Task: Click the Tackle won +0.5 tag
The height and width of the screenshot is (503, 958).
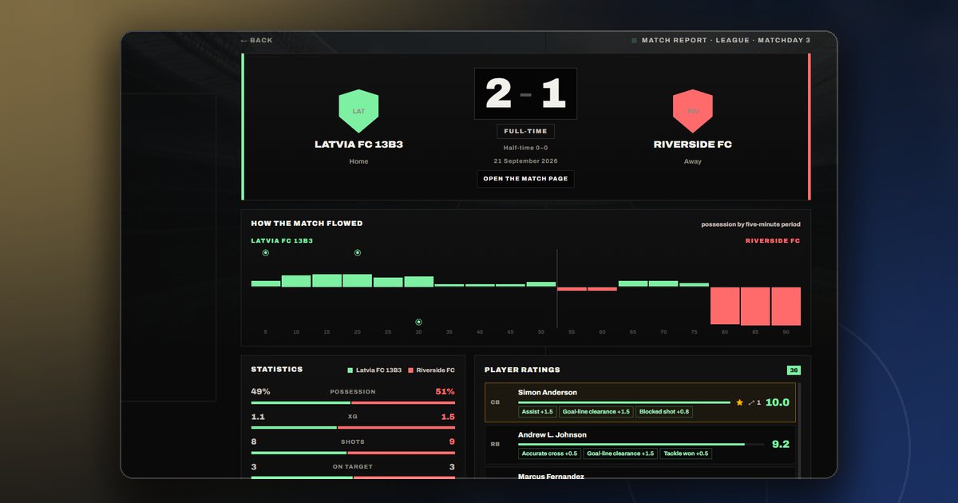Action: tap(686, 453)
